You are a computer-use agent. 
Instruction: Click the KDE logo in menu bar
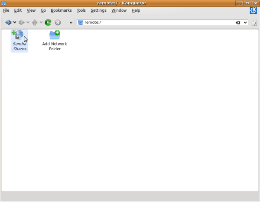pyautogui.click(x=253, y=10)
